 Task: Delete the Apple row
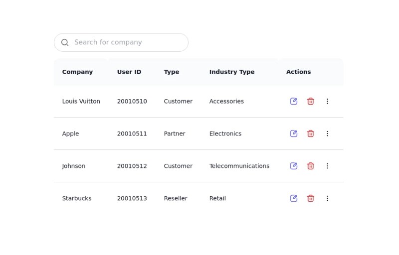click(x=310, y=133)
